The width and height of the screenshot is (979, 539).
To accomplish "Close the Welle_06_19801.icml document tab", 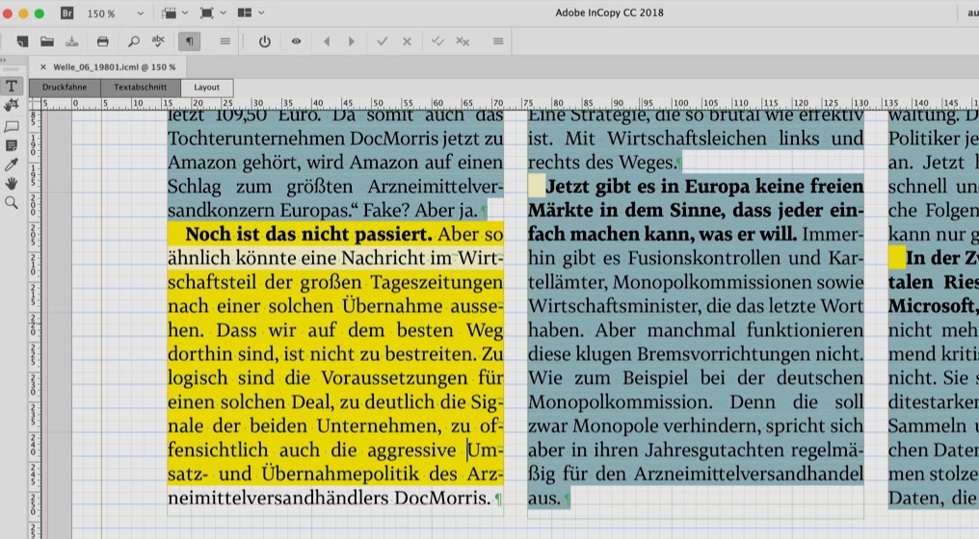I will [x=42, y=66].
